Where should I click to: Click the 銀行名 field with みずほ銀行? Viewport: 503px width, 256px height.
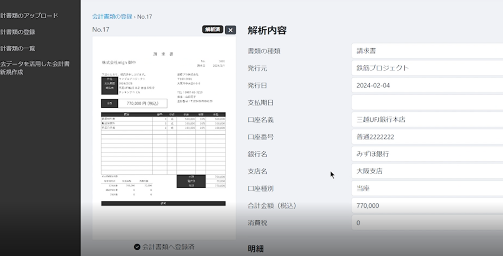pos(426,154)
